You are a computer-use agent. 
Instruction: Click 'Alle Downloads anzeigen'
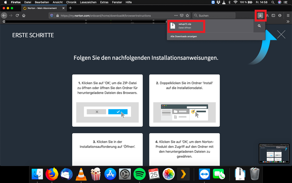tap(184, 36)
